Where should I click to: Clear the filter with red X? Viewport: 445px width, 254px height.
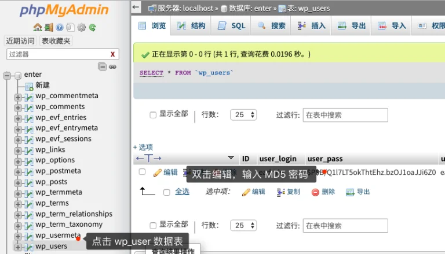pyautogui.click(x=112, y=54)
